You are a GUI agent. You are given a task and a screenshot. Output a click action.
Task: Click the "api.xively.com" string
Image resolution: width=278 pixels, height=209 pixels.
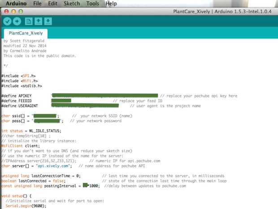pyautogui.click(x=53, y=166)
